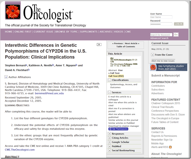The width and height of the screenshot is (191, 159).
Task: Open CURRENT ISSUE navigation item
Action: pyautogui.click(x=44, y=32)
